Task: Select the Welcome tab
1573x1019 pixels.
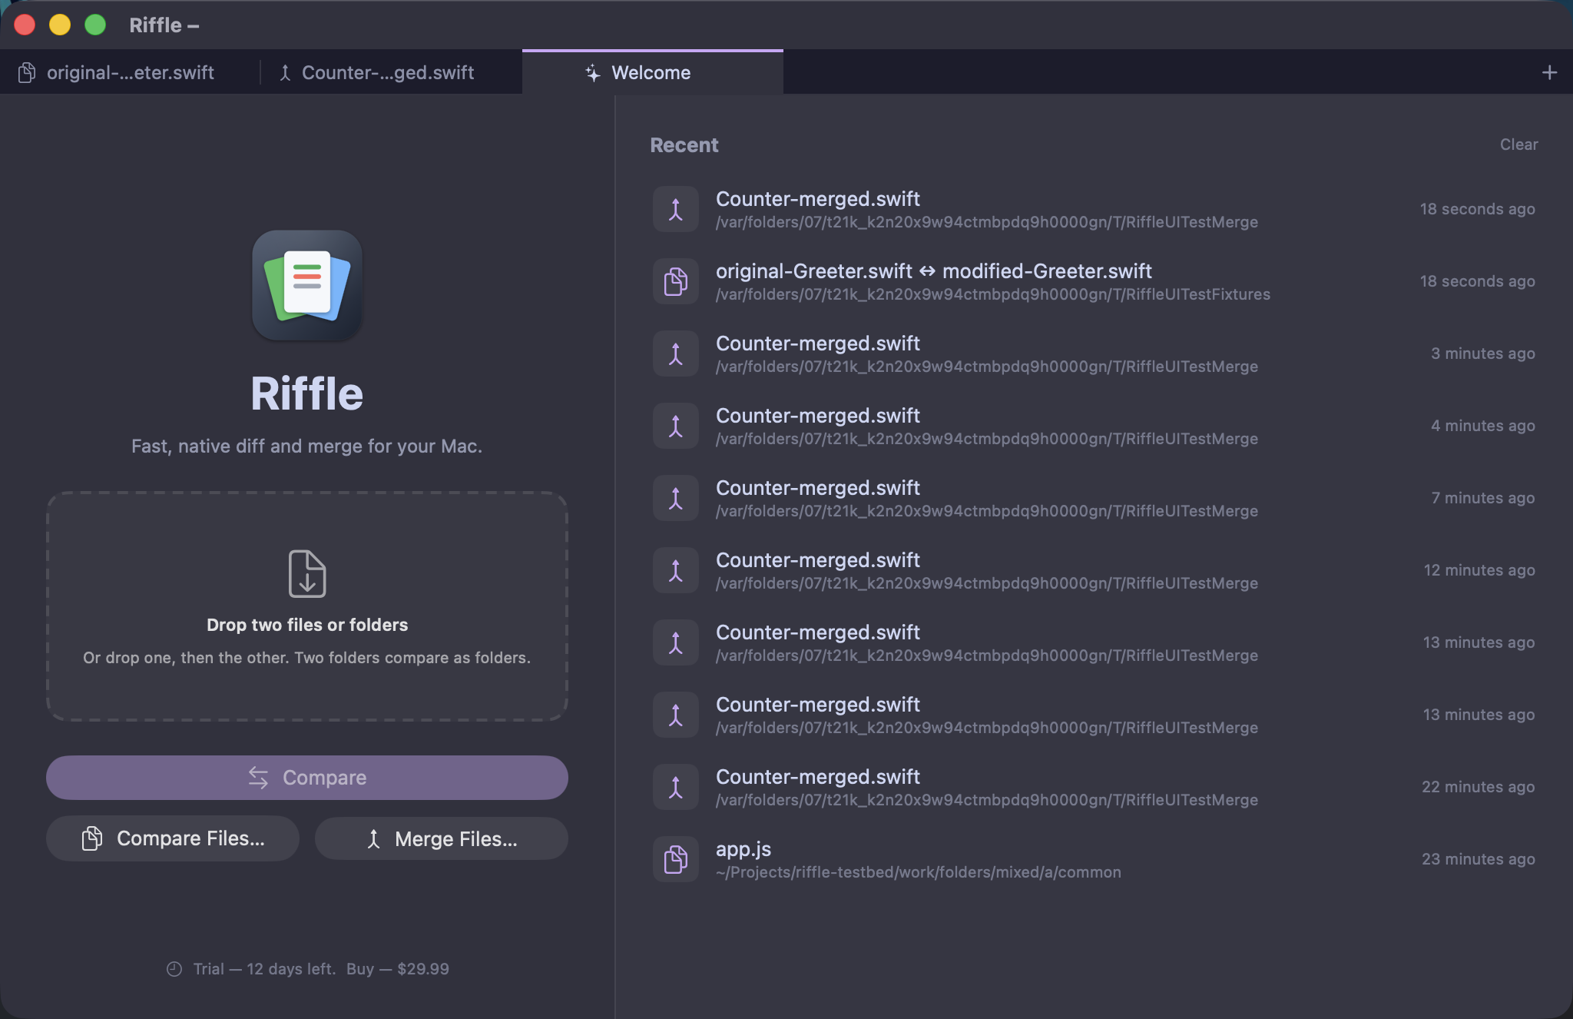Action: point(652,72)
